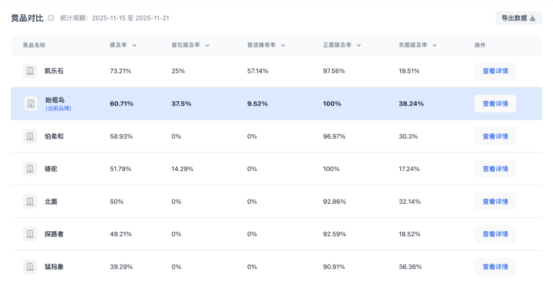Click the building icon for 探路者
The height and width of the screenshot is (284, 553).
click(30, 234)
